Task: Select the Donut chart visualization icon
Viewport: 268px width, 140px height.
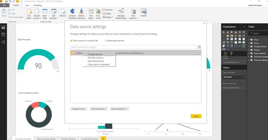Action: pos(228,46)
